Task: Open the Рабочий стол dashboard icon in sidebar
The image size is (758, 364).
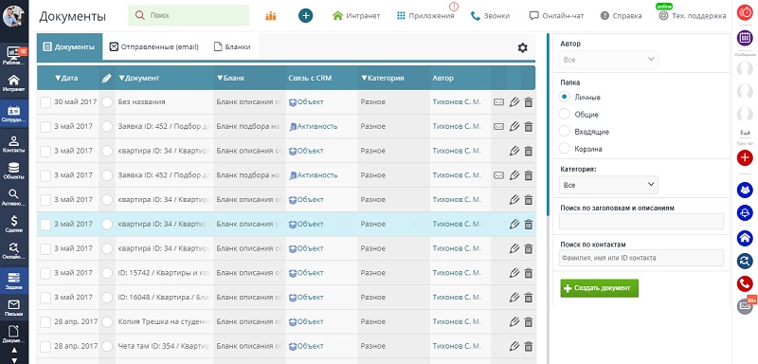Action: point(14,55)
